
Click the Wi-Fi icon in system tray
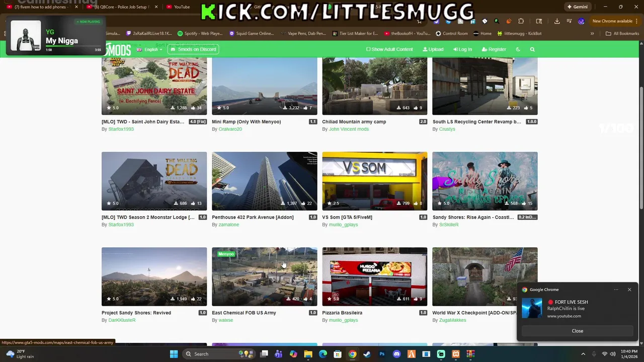click(604, 354)
